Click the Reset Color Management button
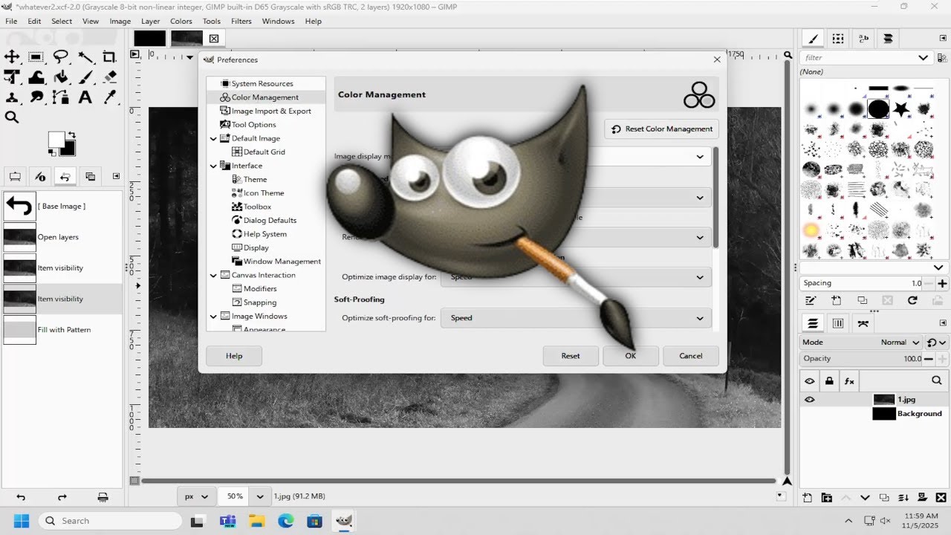This screenshot has width=951, height=535. coord(661,129)
